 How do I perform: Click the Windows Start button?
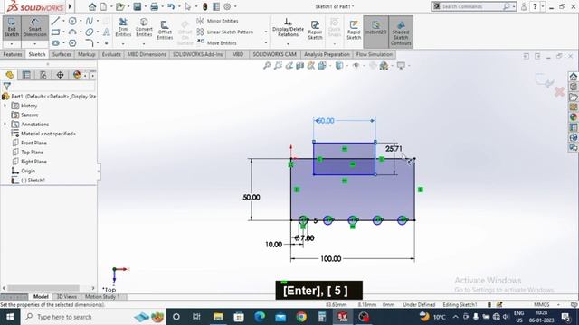(10, 317)
